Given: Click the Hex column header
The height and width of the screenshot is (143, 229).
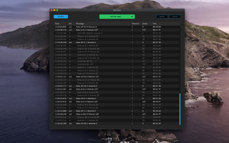Looking at the screenshot, I should [x=155, y=24].
